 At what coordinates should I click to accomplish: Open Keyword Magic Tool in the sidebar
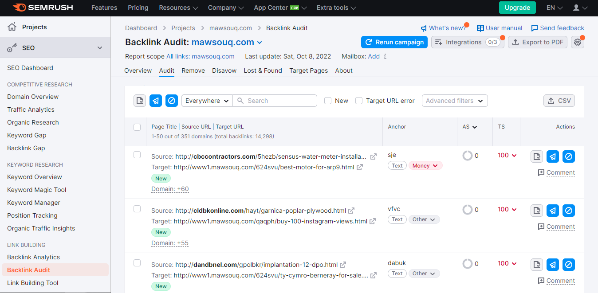pyautogui.click(x=37, y=190)
